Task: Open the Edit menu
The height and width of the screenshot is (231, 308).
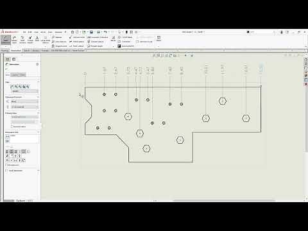Action: click(30, 32)
